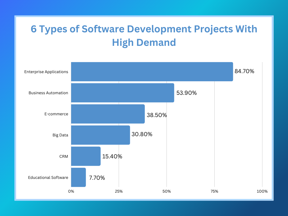
Task: Select the 38.50% value label
Action: (157, 115)
